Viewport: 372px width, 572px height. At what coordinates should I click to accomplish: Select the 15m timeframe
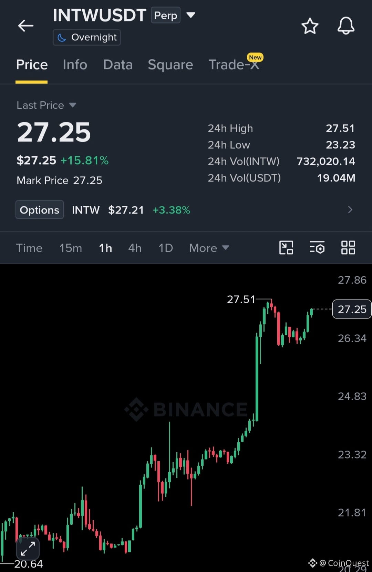(71, 248)
